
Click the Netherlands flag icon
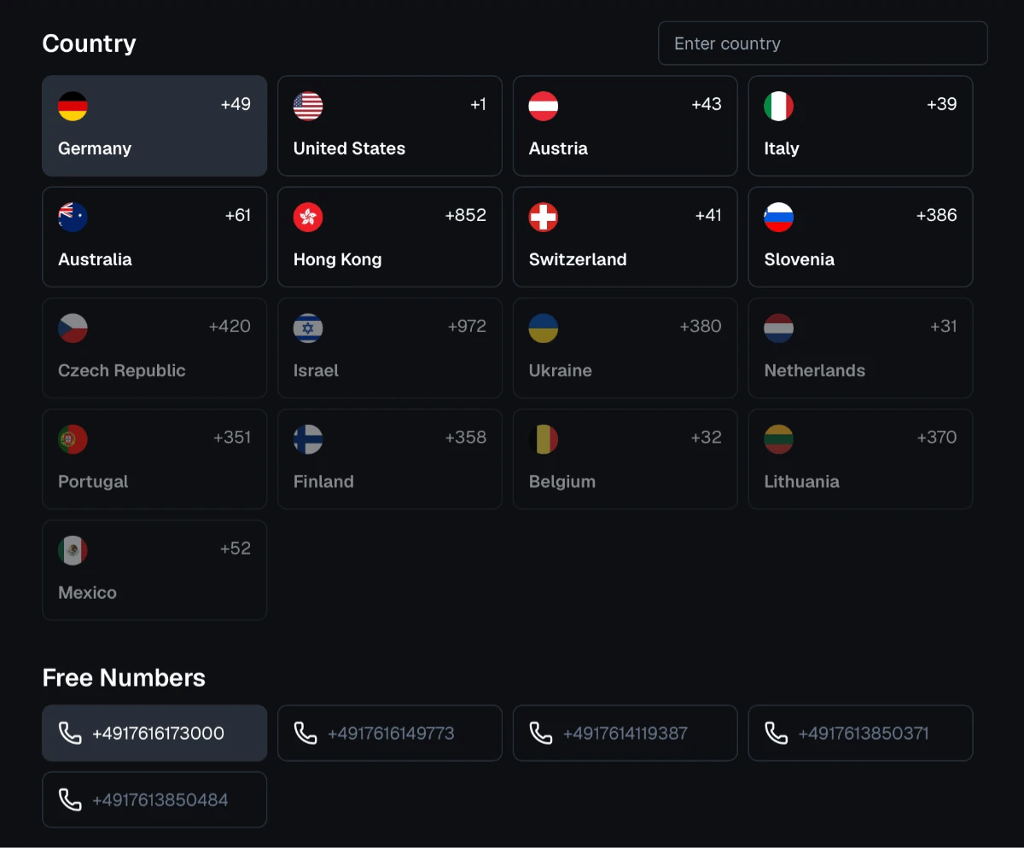coord(779,328)
